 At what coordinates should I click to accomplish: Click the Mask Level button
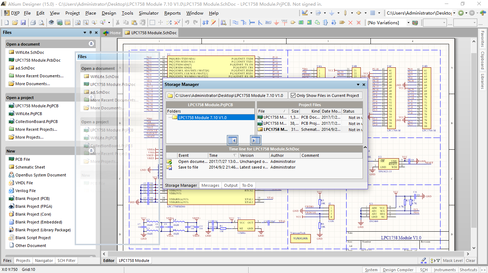point(453,261)
